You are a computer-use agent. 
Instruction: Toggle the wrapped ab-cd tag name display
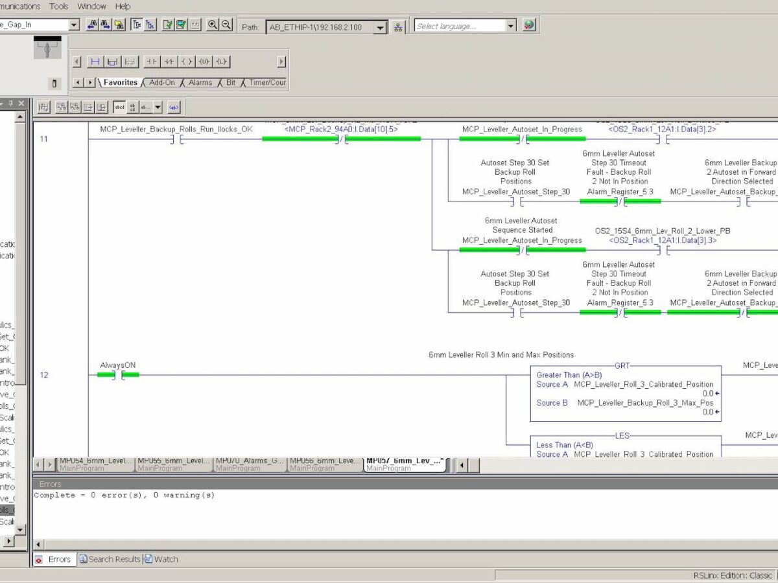tap(132, 107)
